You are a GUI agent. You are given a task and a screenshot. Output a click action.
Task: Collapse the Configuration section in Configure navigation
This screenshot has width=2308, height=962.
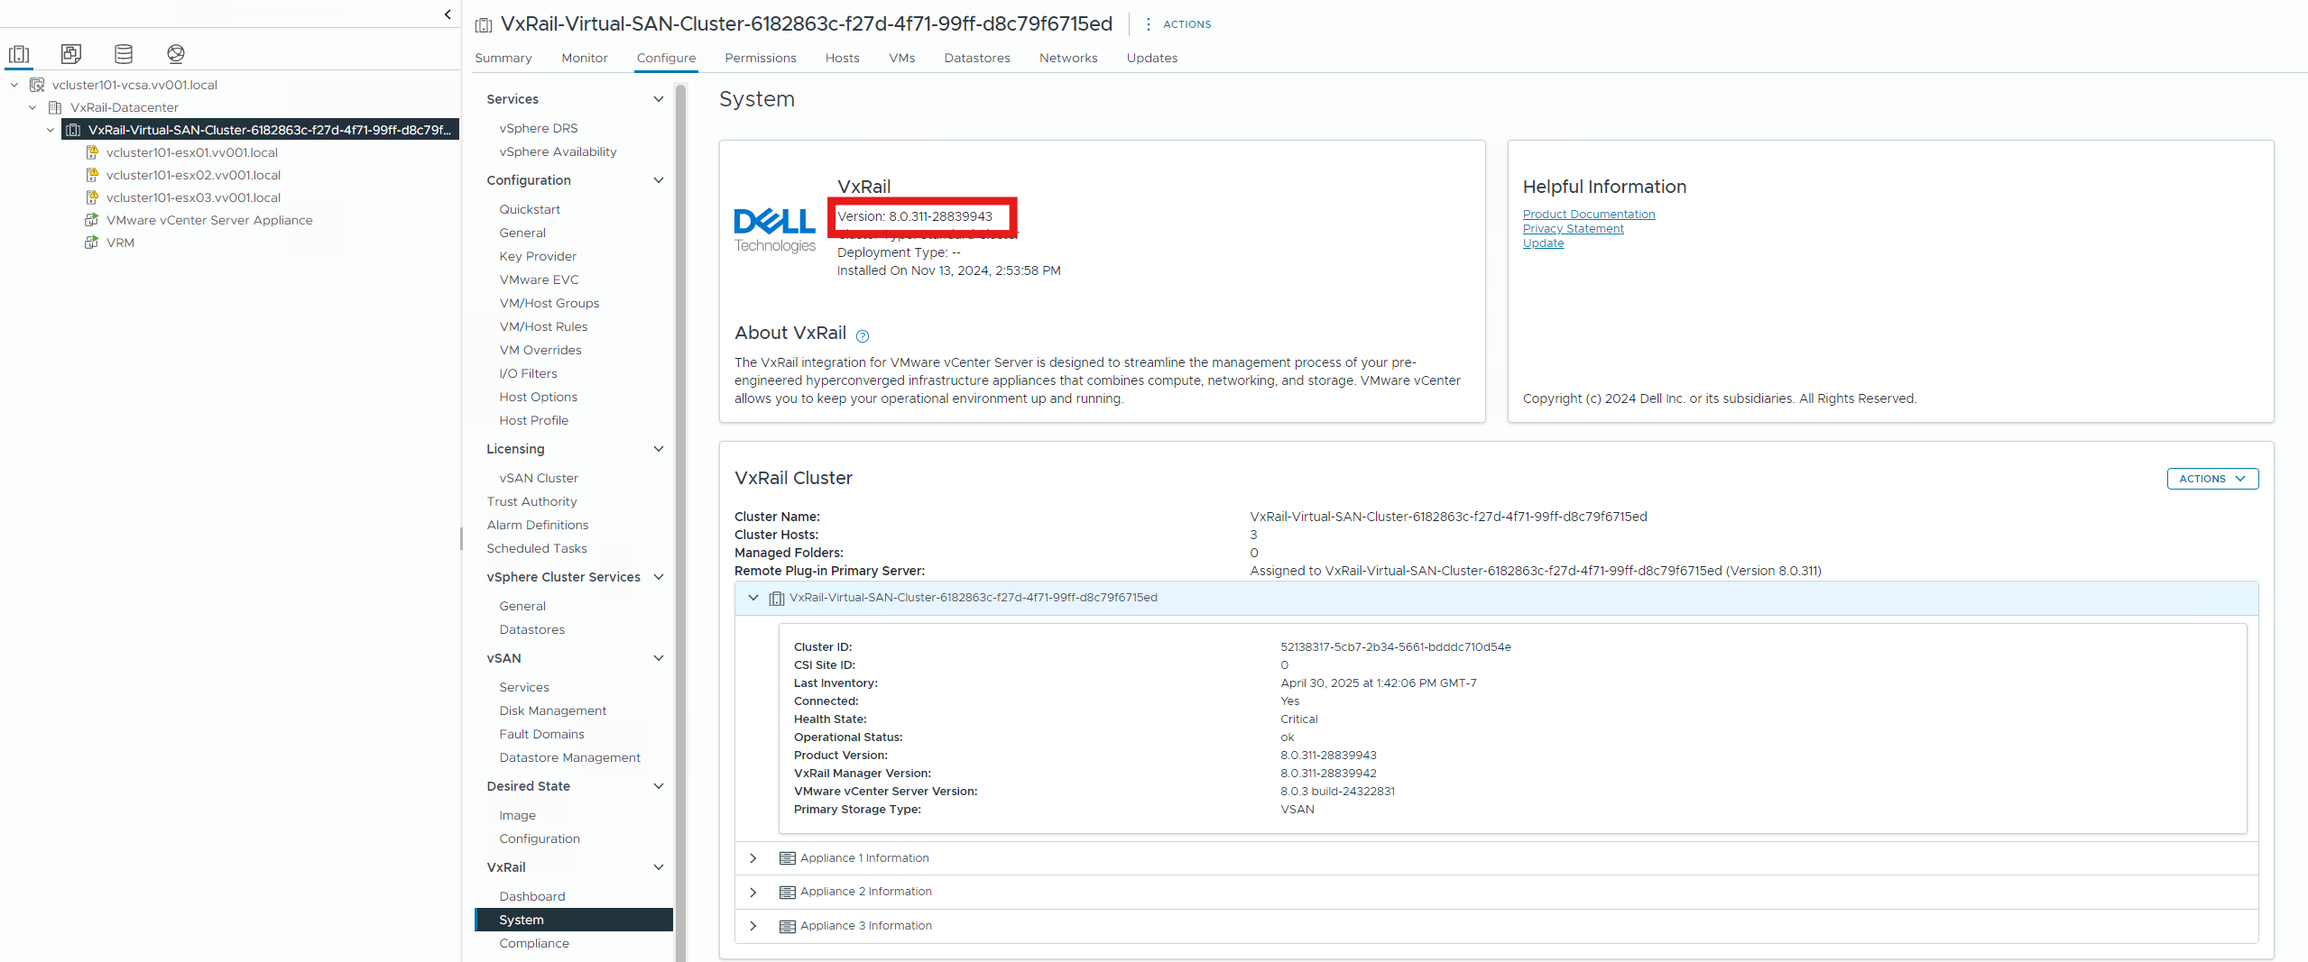[660, 180]
